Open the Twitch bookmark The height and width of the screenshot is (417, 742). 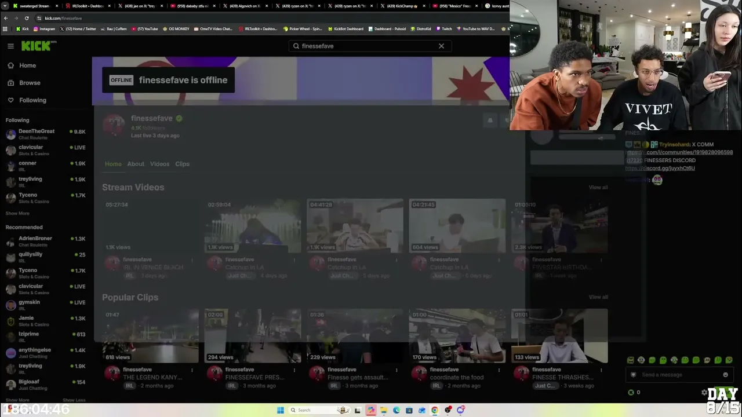(x=444, y=28)
